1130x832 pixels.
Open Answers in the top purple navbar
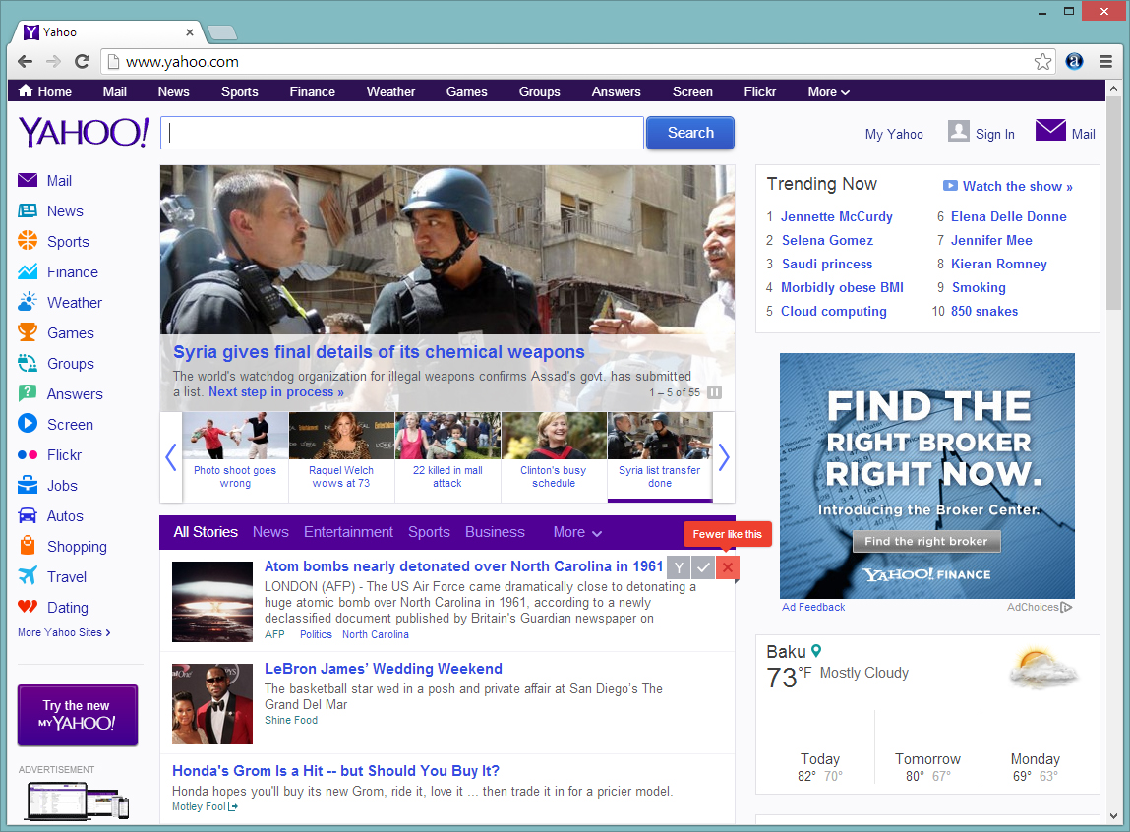coord(617,92)
